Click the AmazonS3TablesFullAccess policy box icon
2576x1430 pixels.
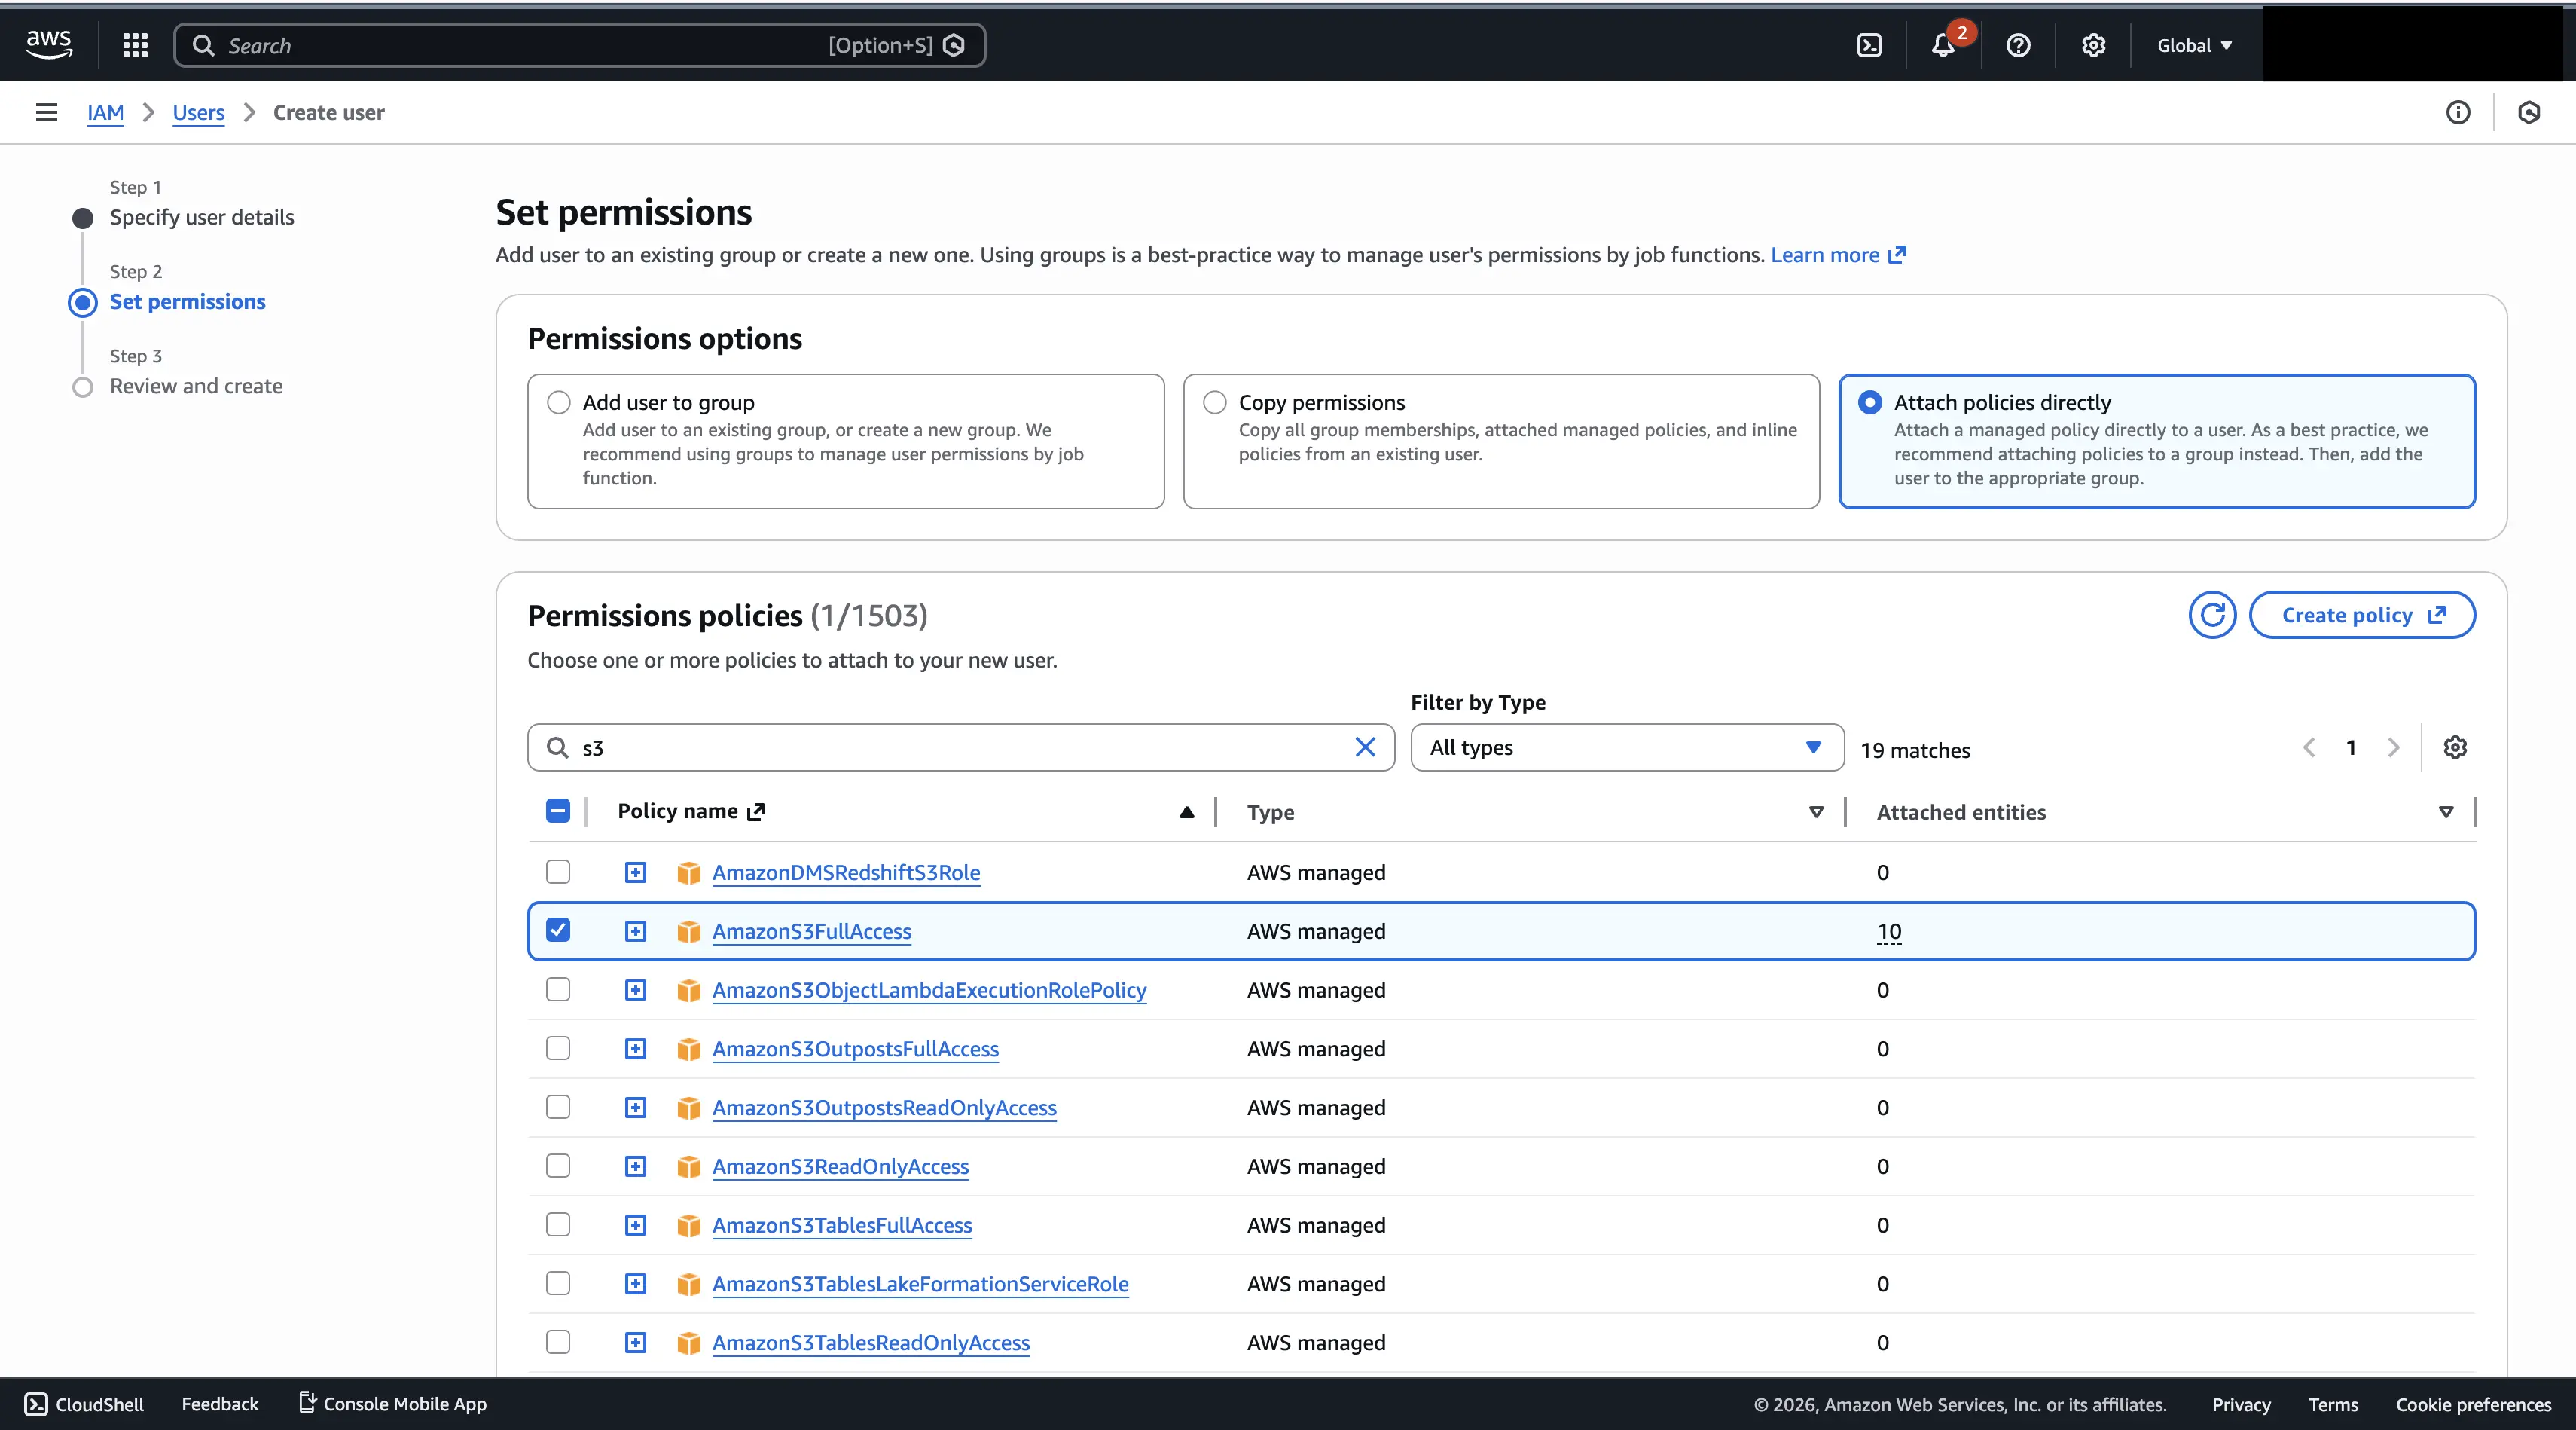tap(688, 1225)
